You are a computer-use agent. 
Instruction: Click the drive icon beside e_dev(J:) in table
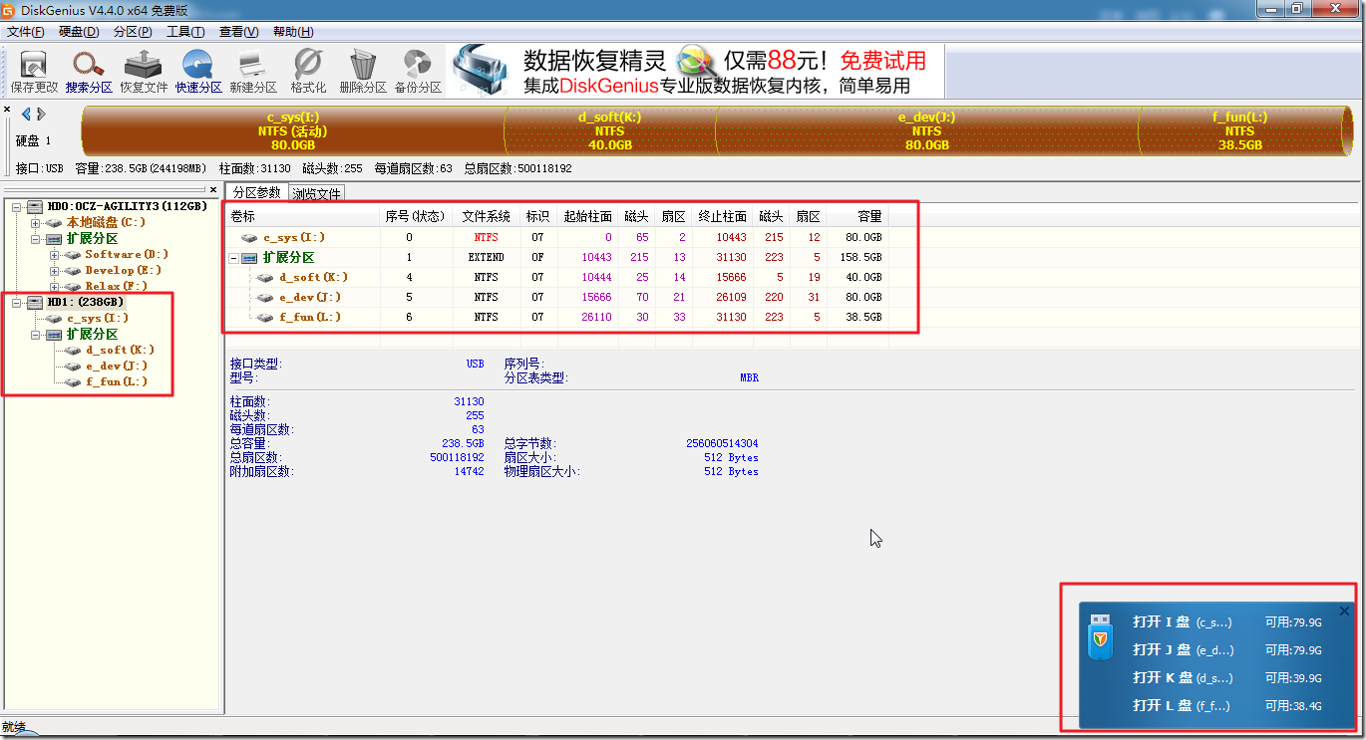[x=265, y=297]
